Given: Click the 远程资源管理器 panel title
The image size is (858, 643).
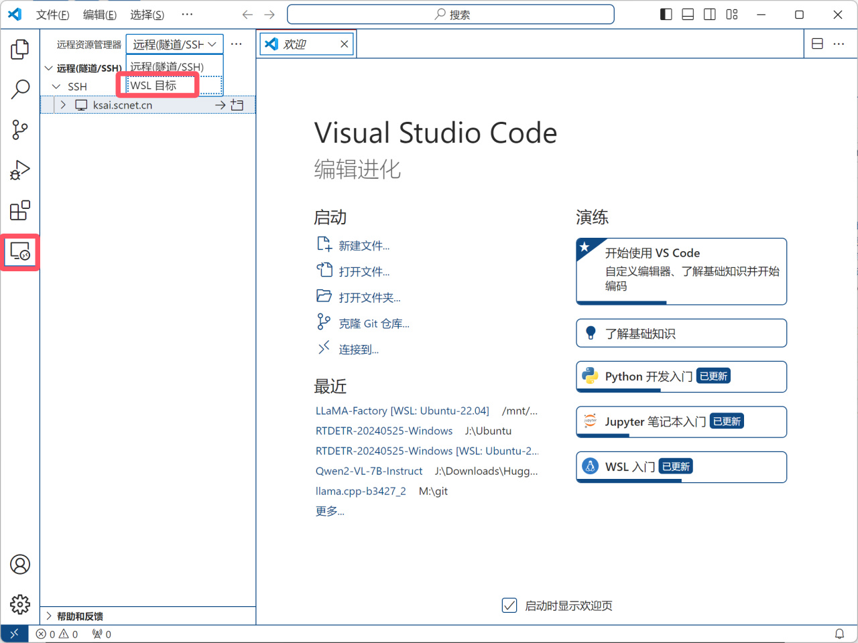Looking at the screenshot, I should [89, 45].
